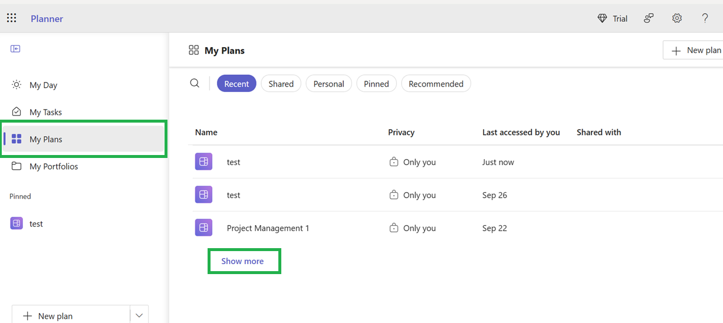This screenshot has height=323, width=723.
Task: Click lock icon in the Sep 26 row
Action: coord(394,195)
